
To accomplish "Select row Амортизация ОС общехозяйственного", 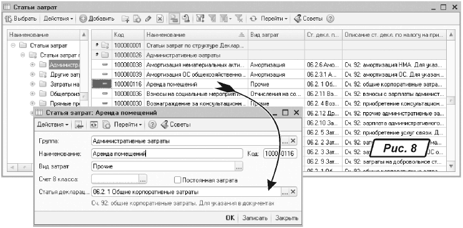I will (269, 74).
